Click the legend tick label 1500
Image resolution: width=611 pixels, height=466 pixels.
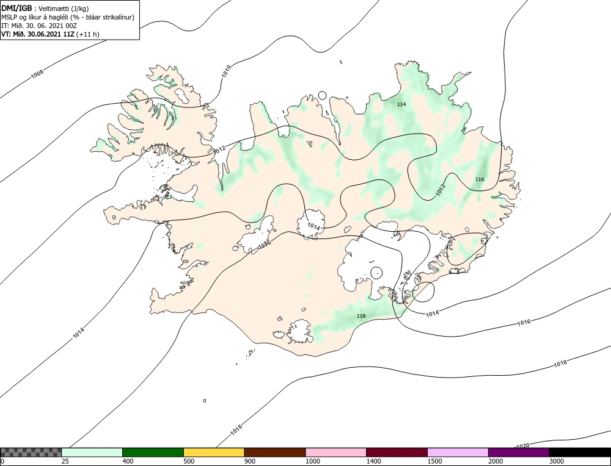tap(434, 461)
